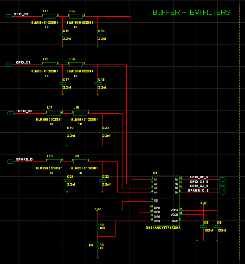Select decoupling capacitor C5 symbol

pyautogui.click(x=204, y=226)
